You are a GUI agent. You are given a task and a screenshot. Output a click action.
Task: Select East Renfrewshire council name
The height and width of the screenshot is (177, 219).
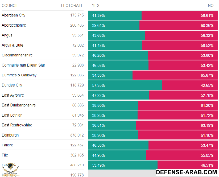(17, 125)
